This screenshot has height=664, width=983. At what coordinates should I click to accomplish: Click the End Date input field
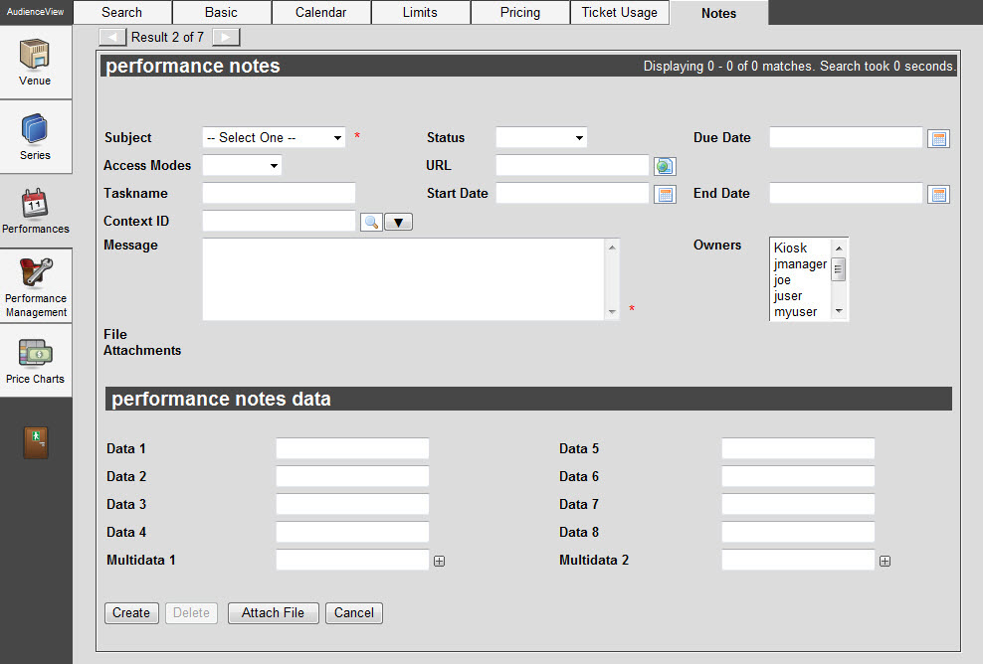pyautogui.click(x=847, y=193)
